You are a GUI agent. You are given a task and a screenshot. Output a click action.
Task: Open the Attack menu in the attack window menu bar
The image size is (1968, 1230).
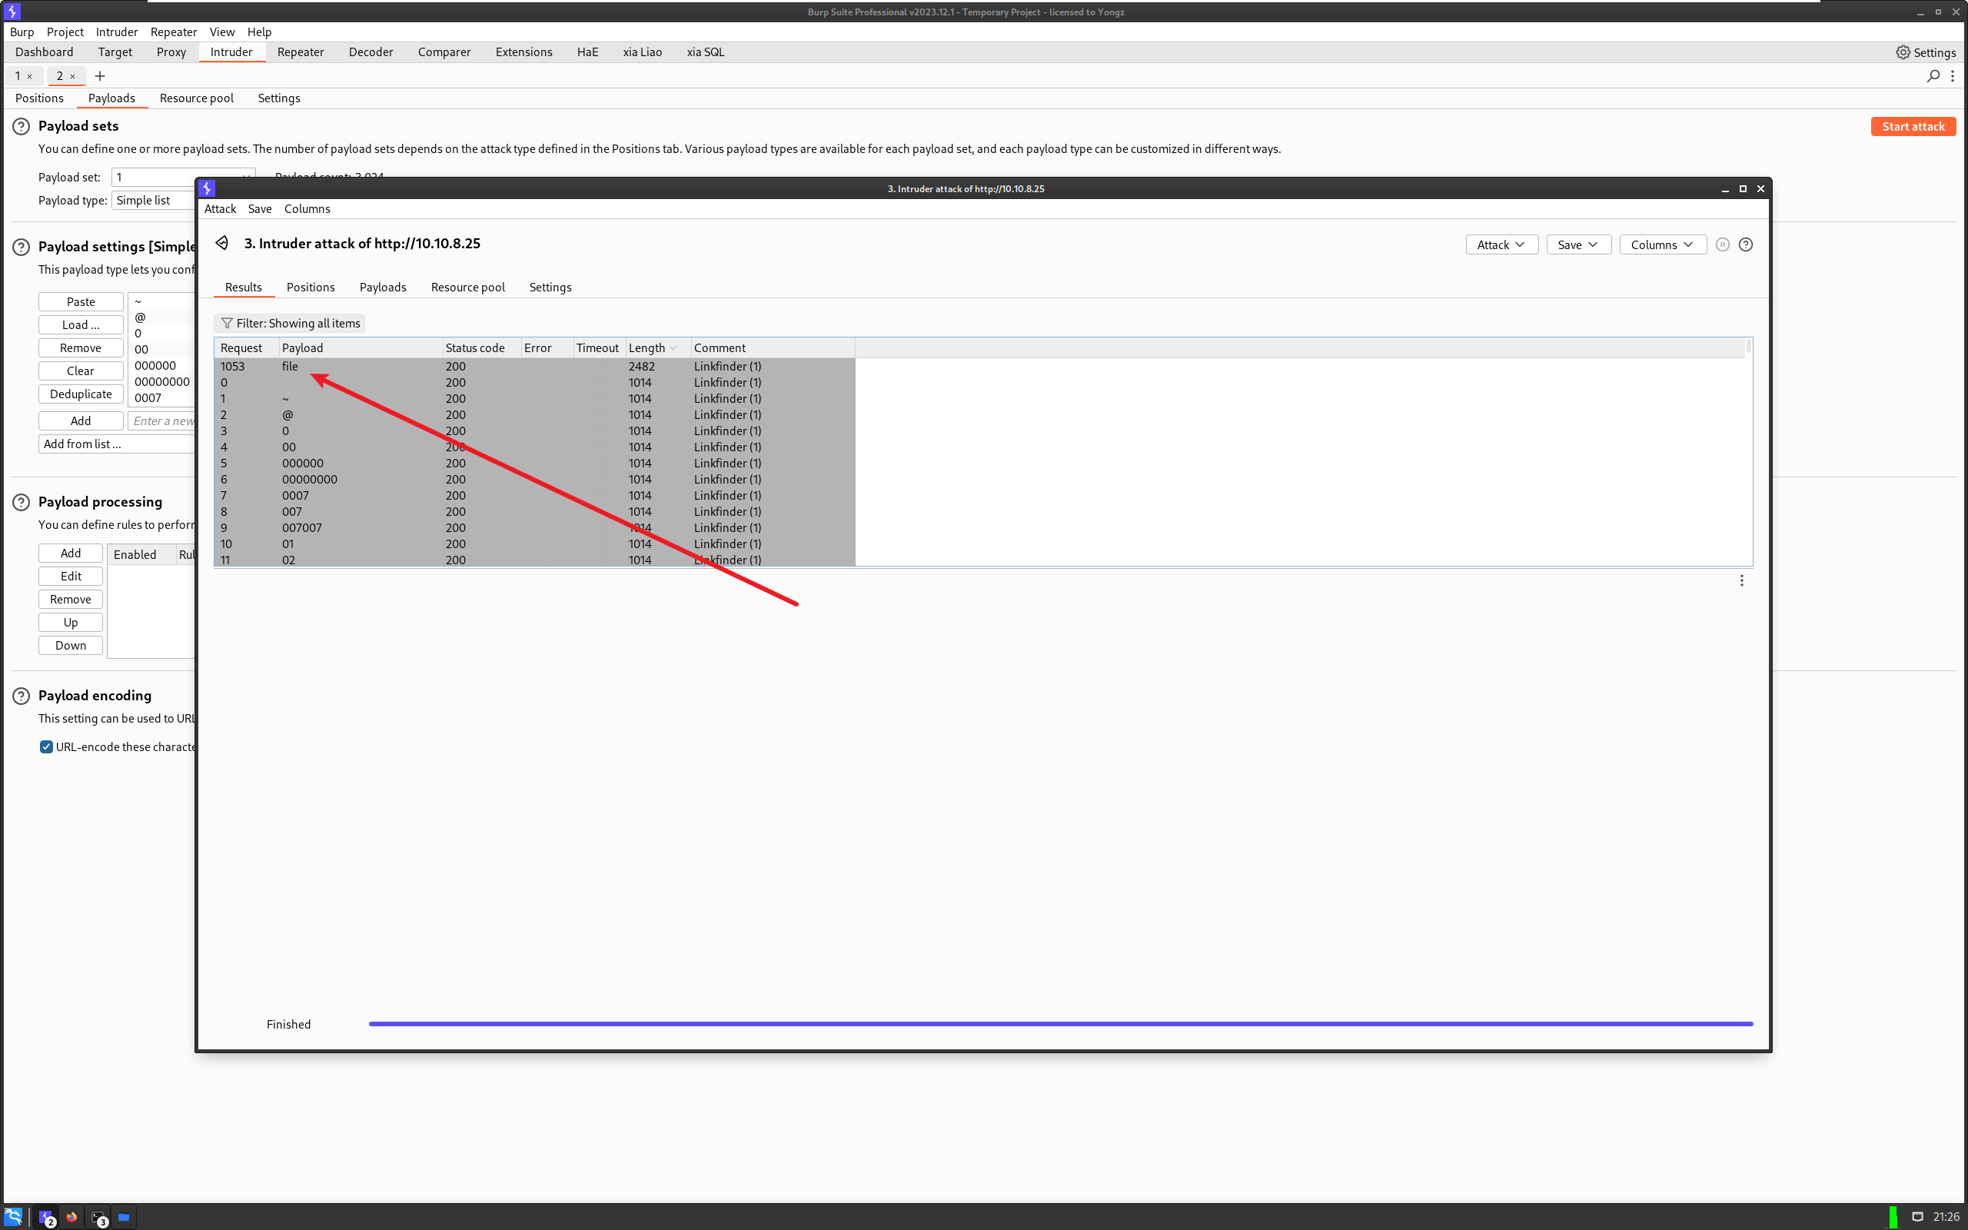tap(220, 209)
